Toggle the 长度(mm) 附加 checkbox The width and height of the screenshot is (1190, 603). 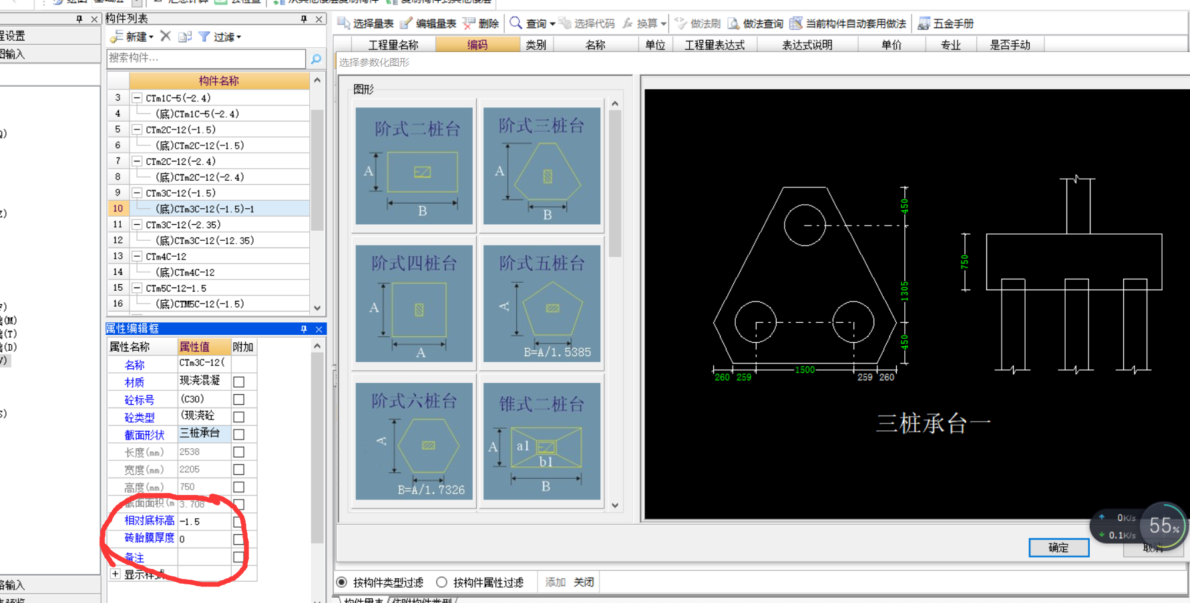[x=239, y=452]
